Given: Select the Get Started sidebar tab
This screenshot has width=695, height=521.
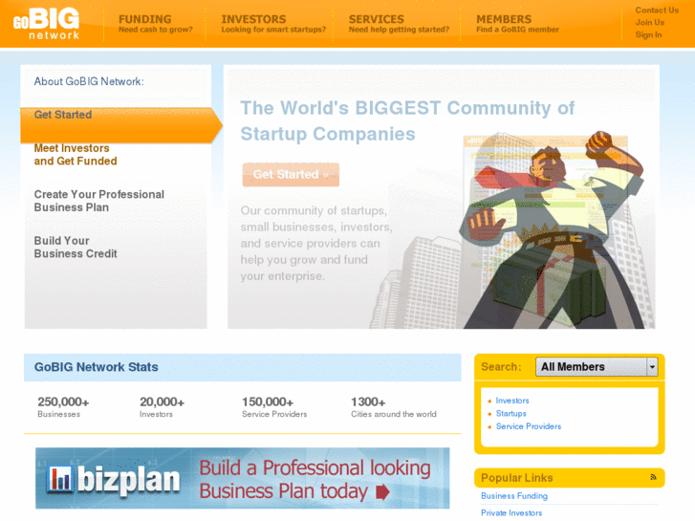Looking at the screenshot, I should click(x=121, y=125).
